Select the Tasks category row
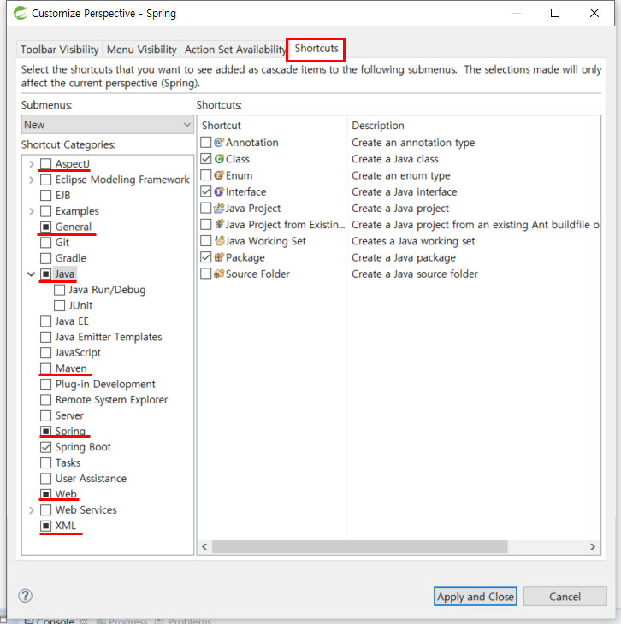621x624 pixels. (68, 462)
